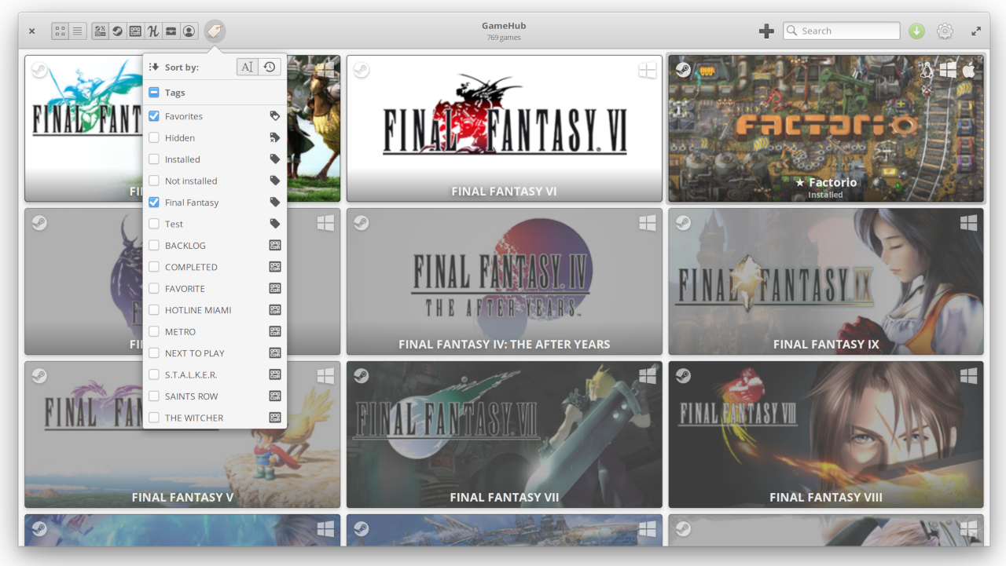The height and width of the screenshot is (566, 1006).
Task: Open the Final Fantasy VIII game card
Action: 826,435
